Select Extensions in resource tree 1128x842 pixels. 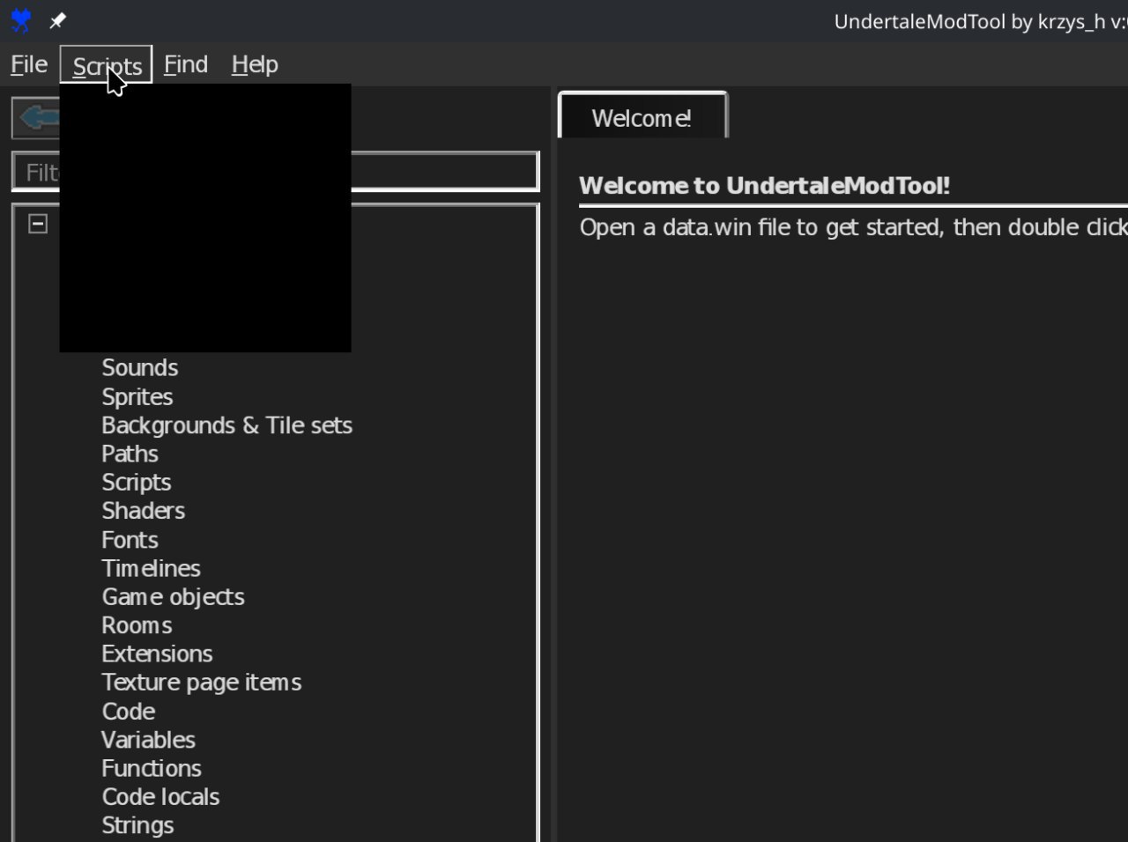[158, 654]
